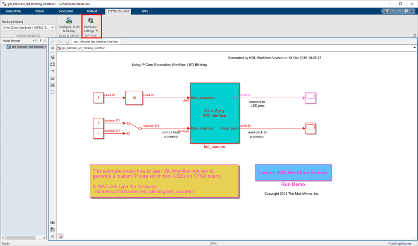This screenshot has height=246, width=418.
Task: Select the Annotation text icon in palette
Action: pyautogui.click(x=53, y=78)
